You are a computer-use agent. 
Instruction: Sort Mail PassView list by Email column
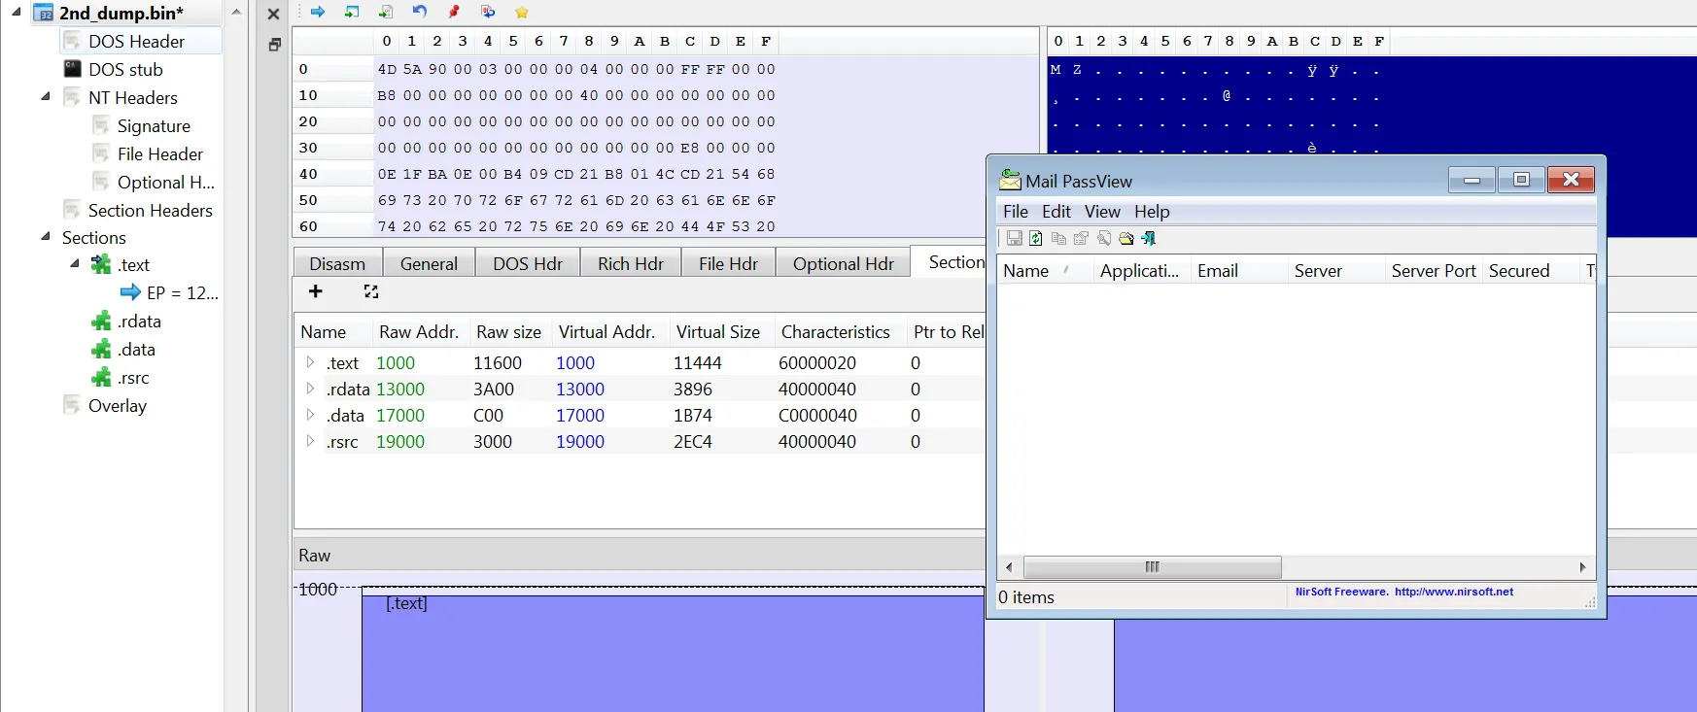click(x=1239, y=271)
